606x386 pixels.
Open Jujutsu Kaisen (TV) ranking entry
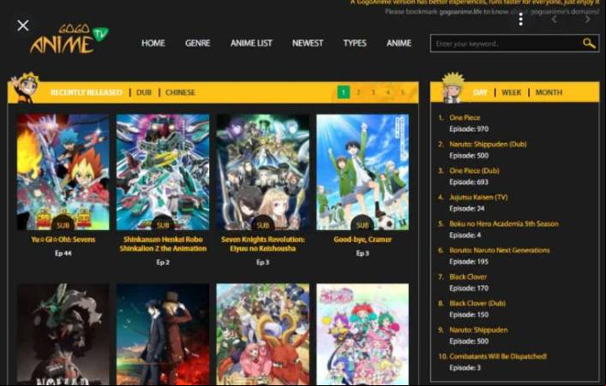[x=478, y=197]
